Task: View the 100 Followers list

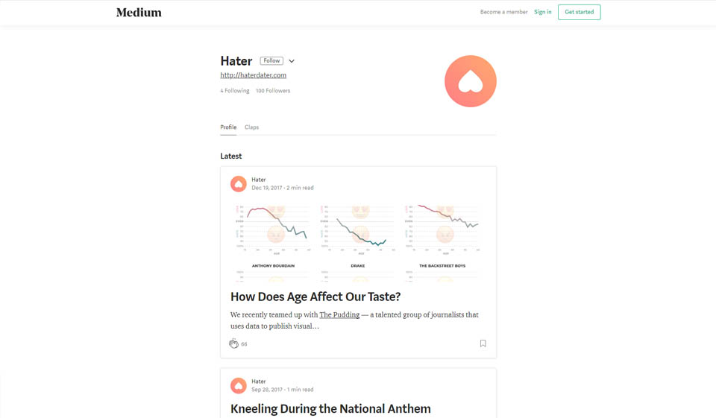Action: point(273,91)
